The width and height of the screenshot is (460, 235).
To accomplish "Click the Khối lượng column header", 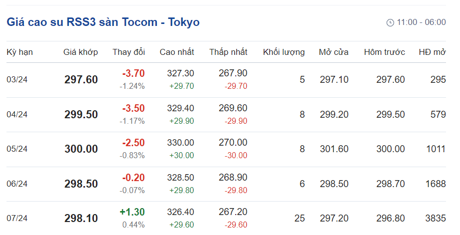I will pos(284,52).
